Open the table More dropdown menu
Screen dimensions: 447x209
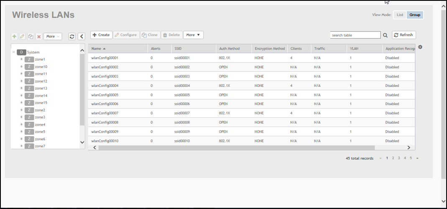coord(193,35)
